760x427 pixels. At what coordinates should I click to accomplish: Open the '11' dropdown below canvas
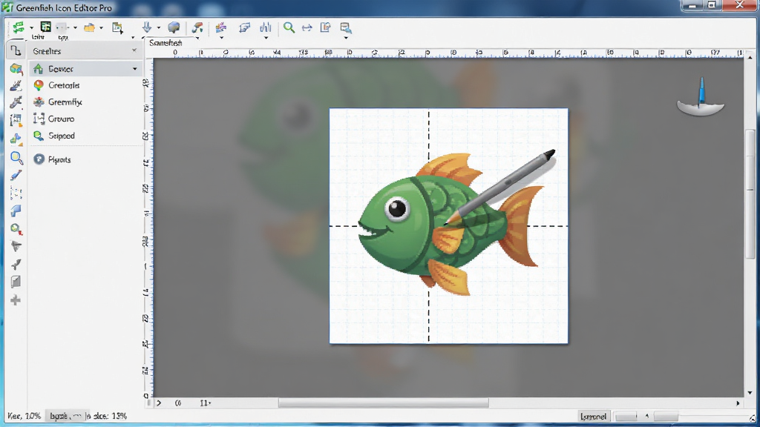point(206,403)
